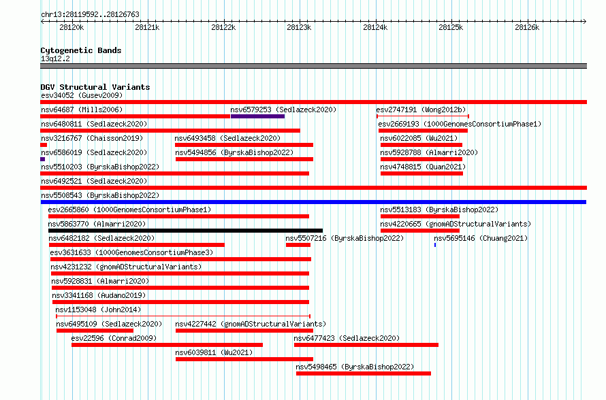Click the purple bar under nsv6579253

pos(257,116)
